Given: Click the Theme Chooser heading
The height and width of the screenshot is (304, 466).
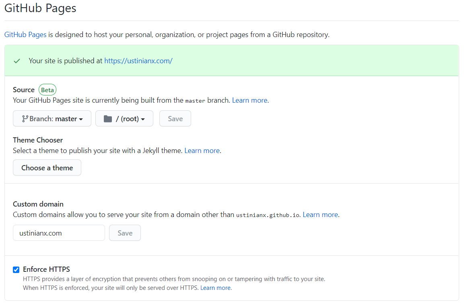Looking at the screenshot, I should pos(38,140).
